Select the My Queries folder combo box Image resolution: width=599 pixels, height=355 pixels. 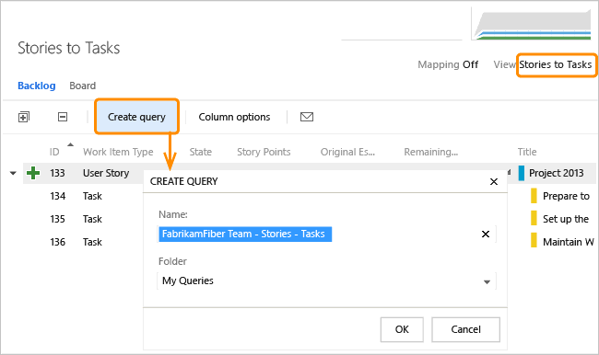coord(326,281)
